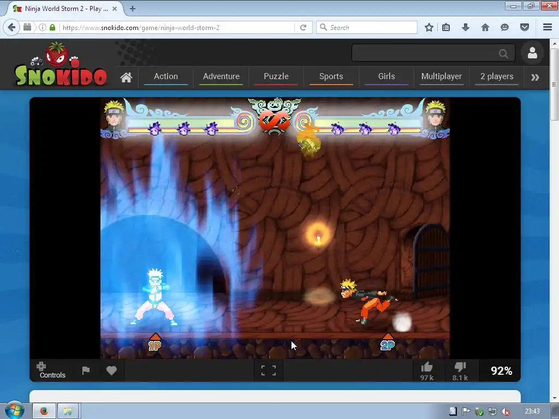
Task: Go to Firefox home page icon
Action: point(485,27)
